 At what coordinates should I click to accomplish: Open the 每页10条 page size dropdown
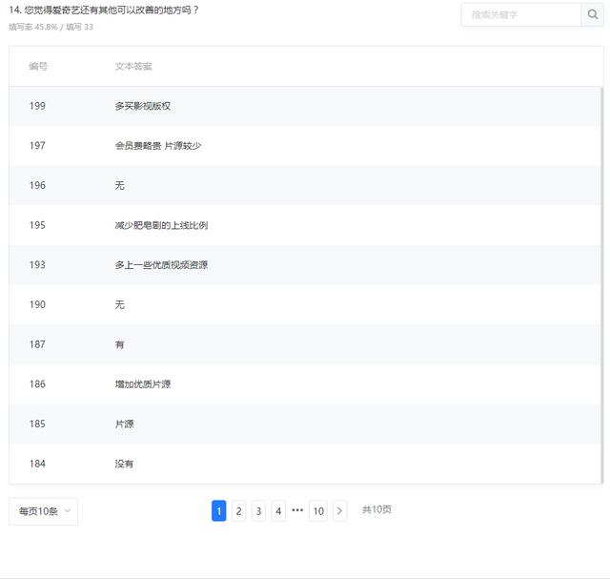[44, 511]
